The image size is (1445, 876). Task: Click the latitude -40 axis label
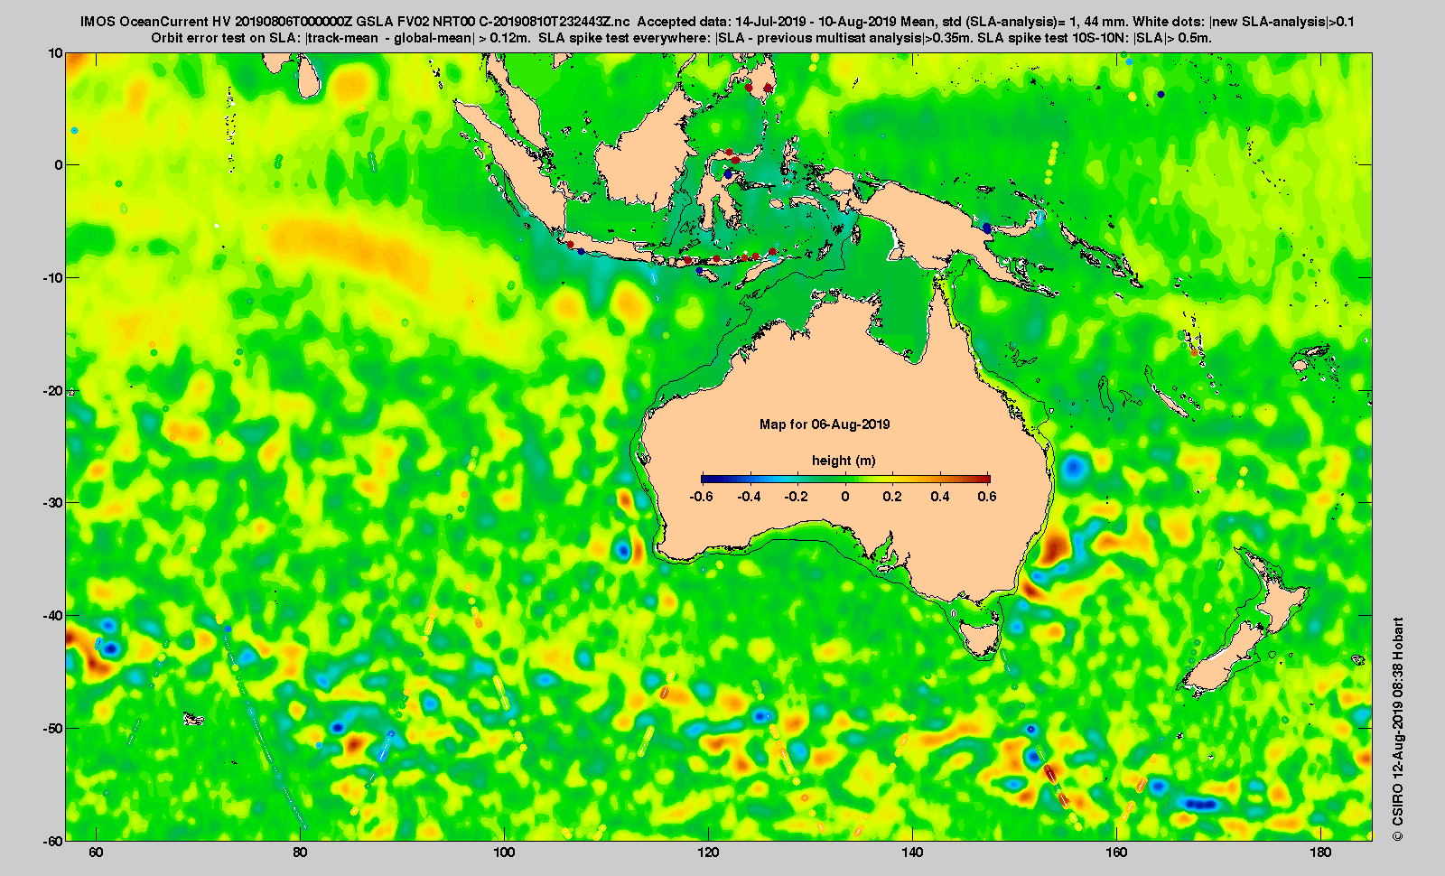[52, 616]
